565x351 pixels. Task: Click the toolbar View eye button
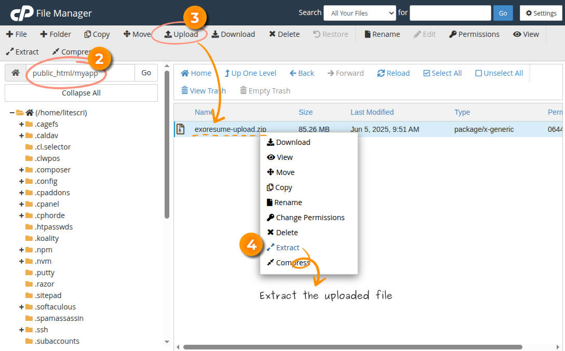(x=526, y=34)
